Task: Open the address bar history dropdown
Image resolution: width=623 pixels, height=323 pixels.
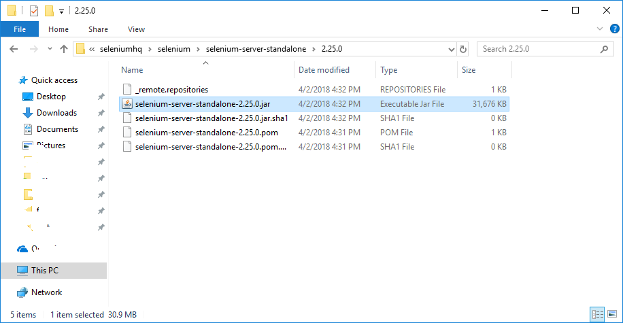Action: pos(451,49)
